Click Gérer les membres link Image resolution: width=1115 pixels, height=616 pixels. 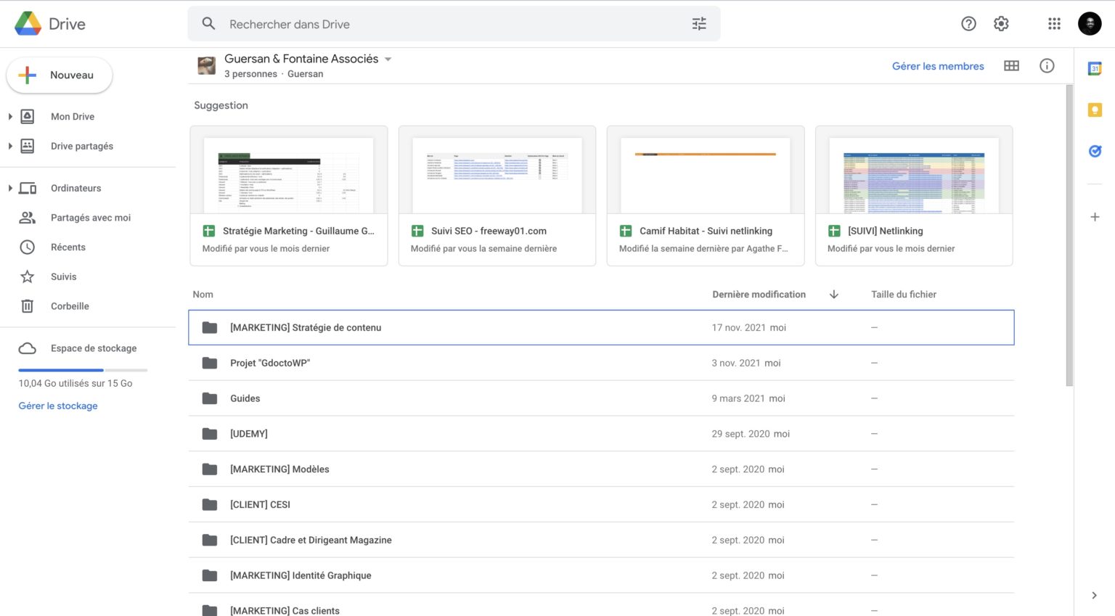pos(937,66)
